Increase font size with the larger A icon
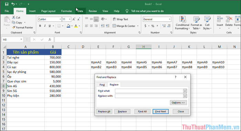The width and height of the screenshot is (241, 131). coord(74,19)
